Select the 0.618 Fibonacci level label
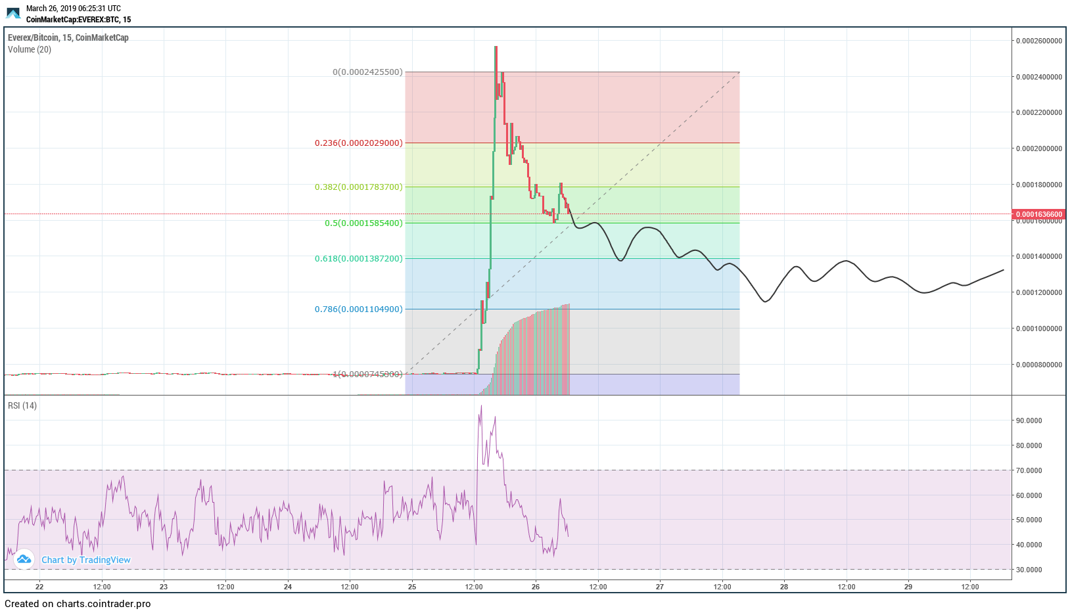This screenshot has width=1070, height=613. (x=358, y=258)
